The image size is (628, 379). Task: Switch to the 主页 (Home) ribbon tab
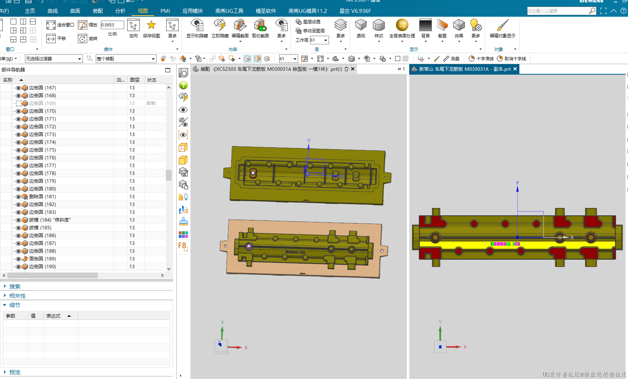(x=30, y=11)
